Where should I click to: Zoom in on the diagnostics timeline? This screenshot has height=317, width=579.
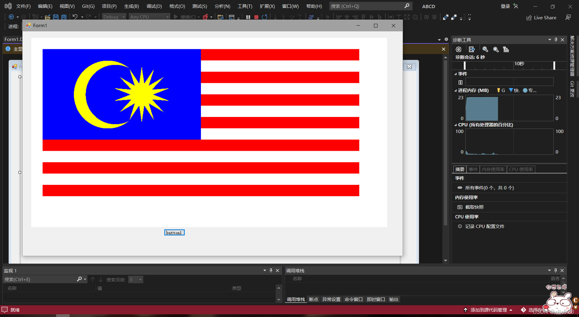[x=485, y=49]
